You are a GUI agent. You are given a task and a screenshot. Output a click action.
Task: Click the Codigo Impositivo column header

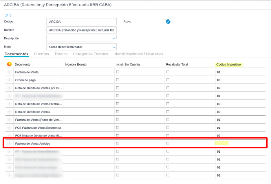(x=229, y=65)
